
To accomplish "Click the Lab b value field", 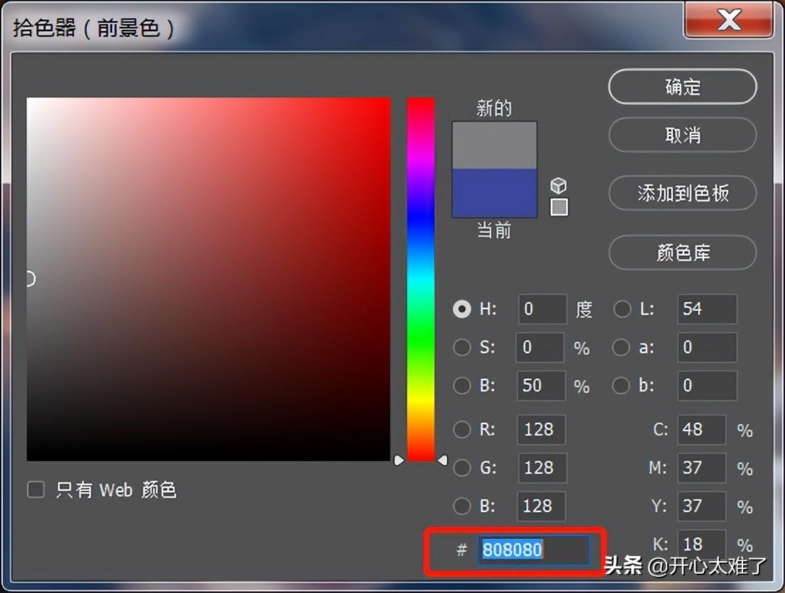I will 707,385.
